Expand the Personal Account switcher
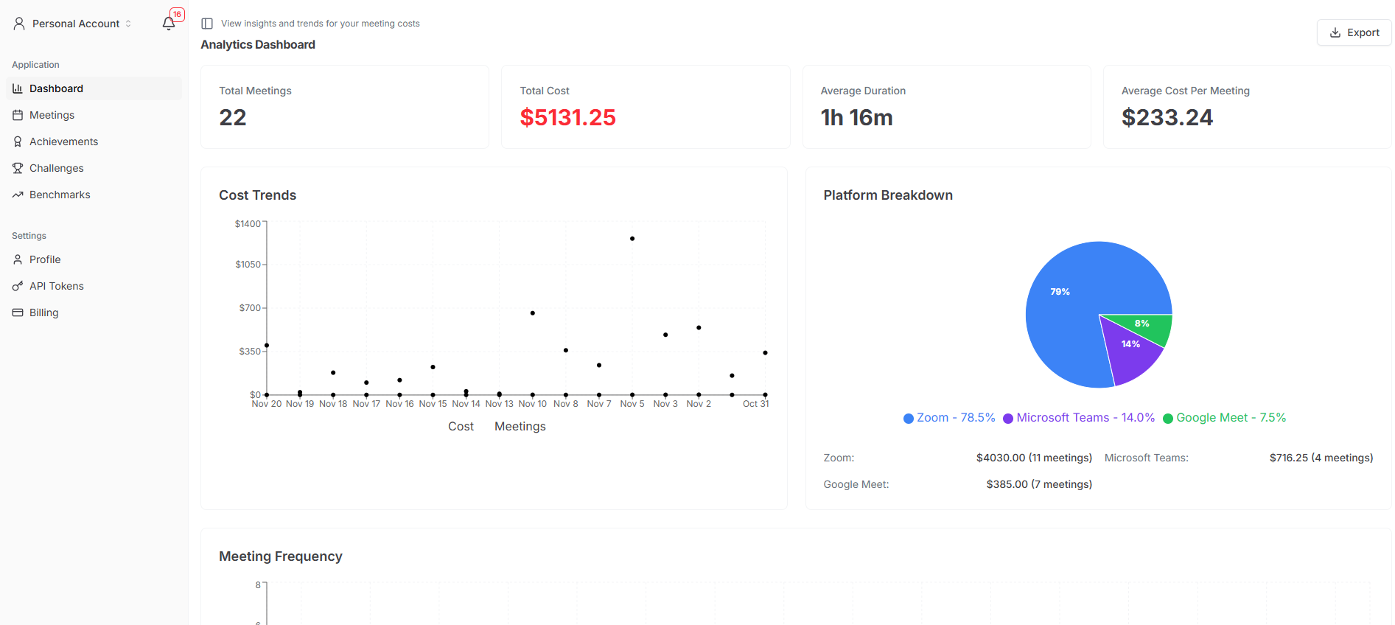The image size is (1395, 625). (74, 24)
